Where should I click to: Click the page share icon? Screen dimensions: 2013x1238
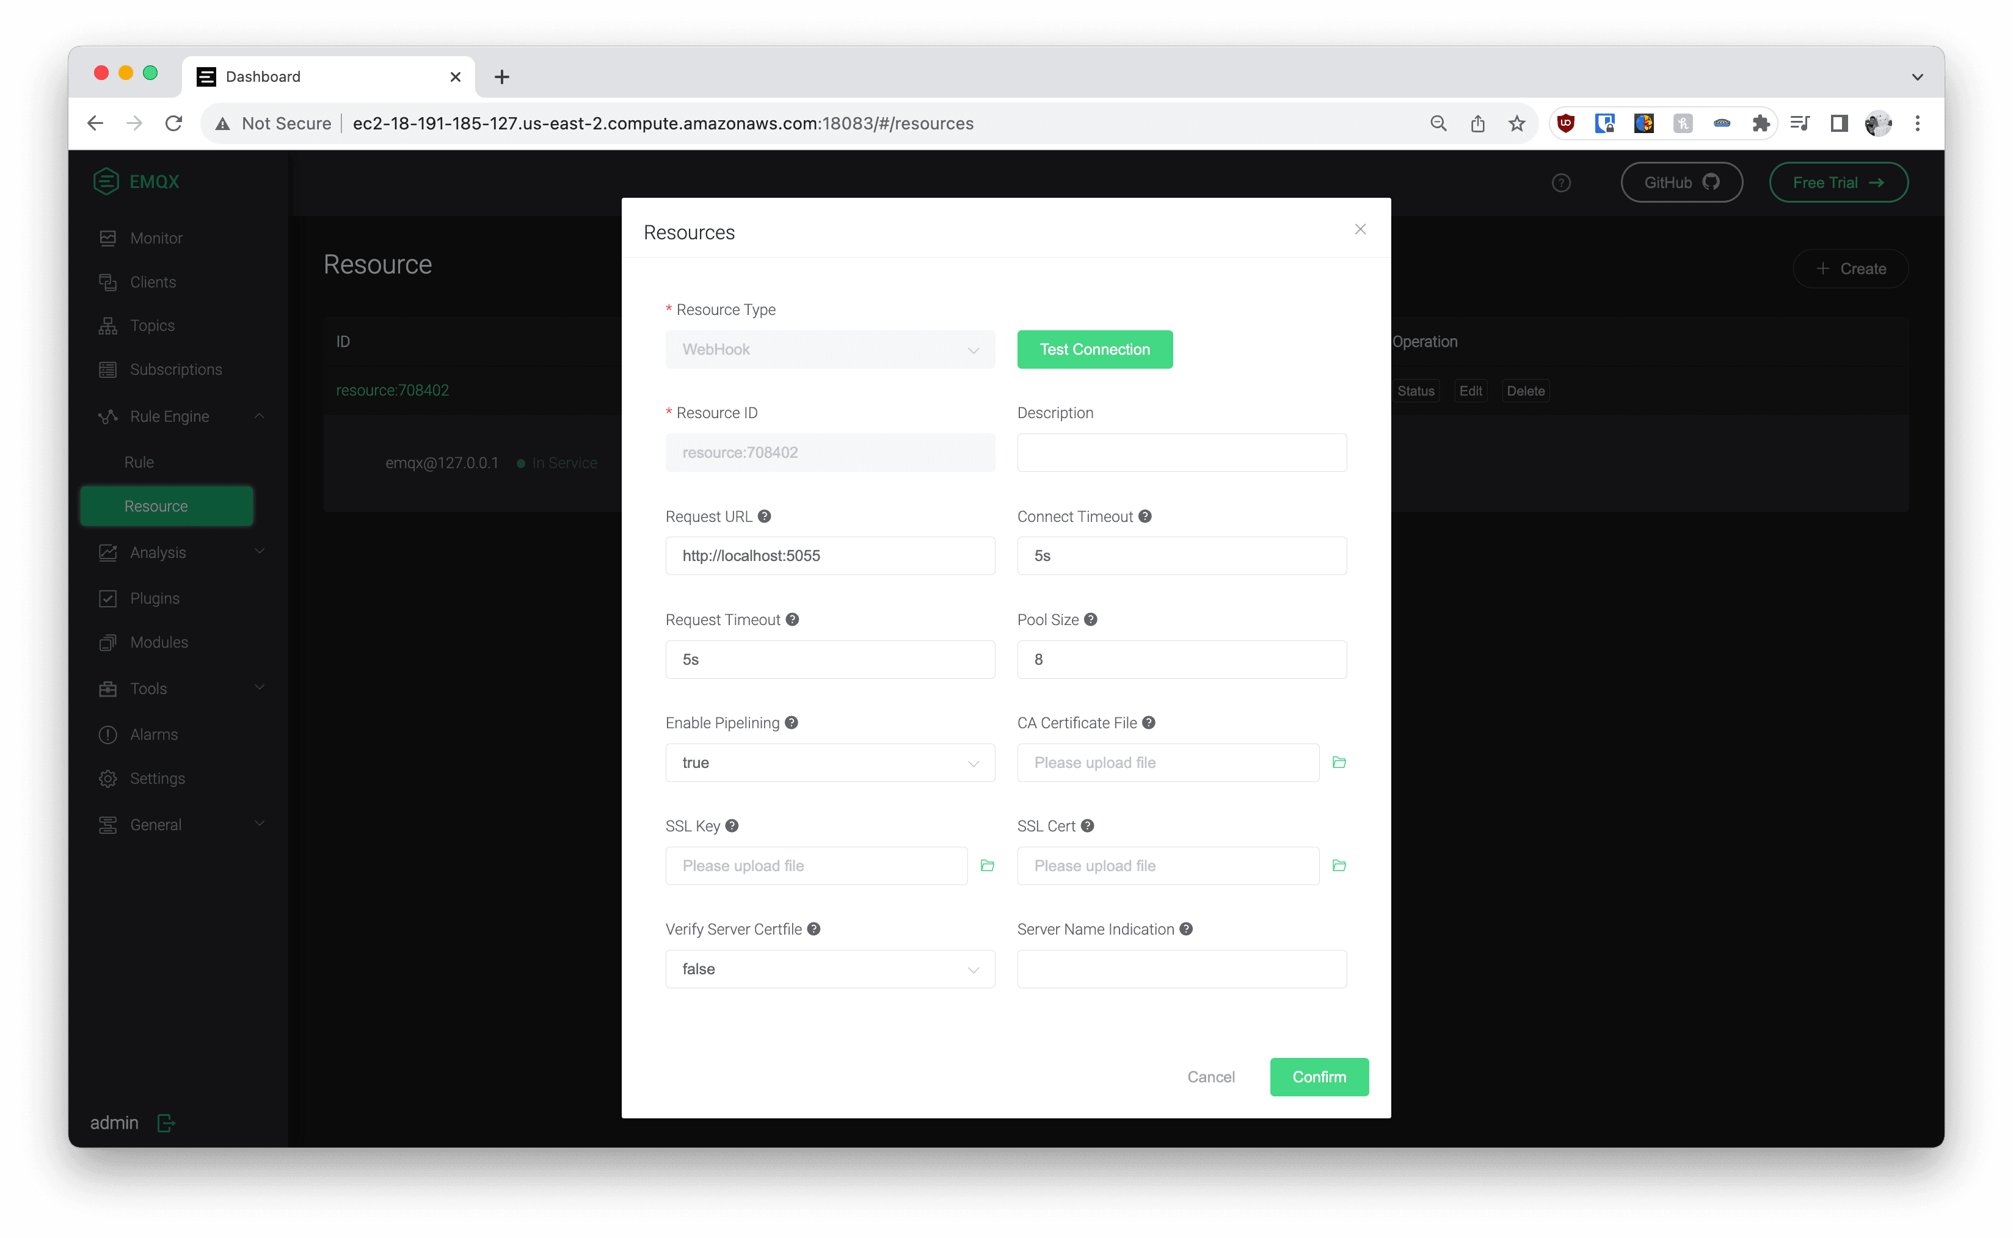pos(1477,123)
